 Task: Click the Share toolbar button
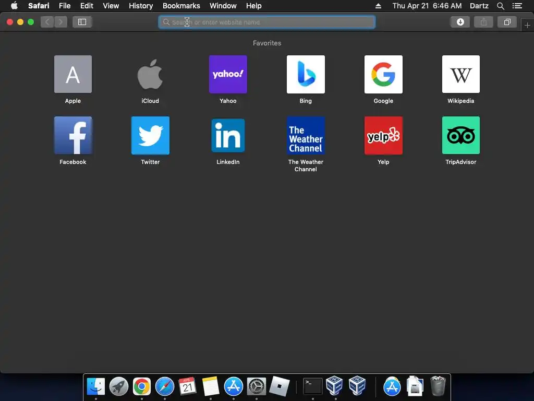[483, 22]
